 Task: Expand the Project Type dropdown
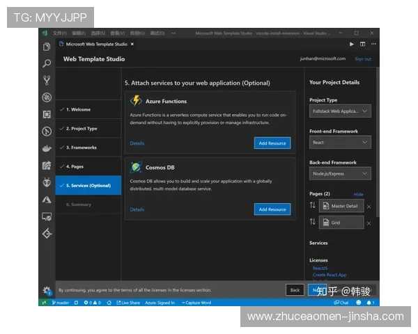pyautogui.click(x=340, y=111)
